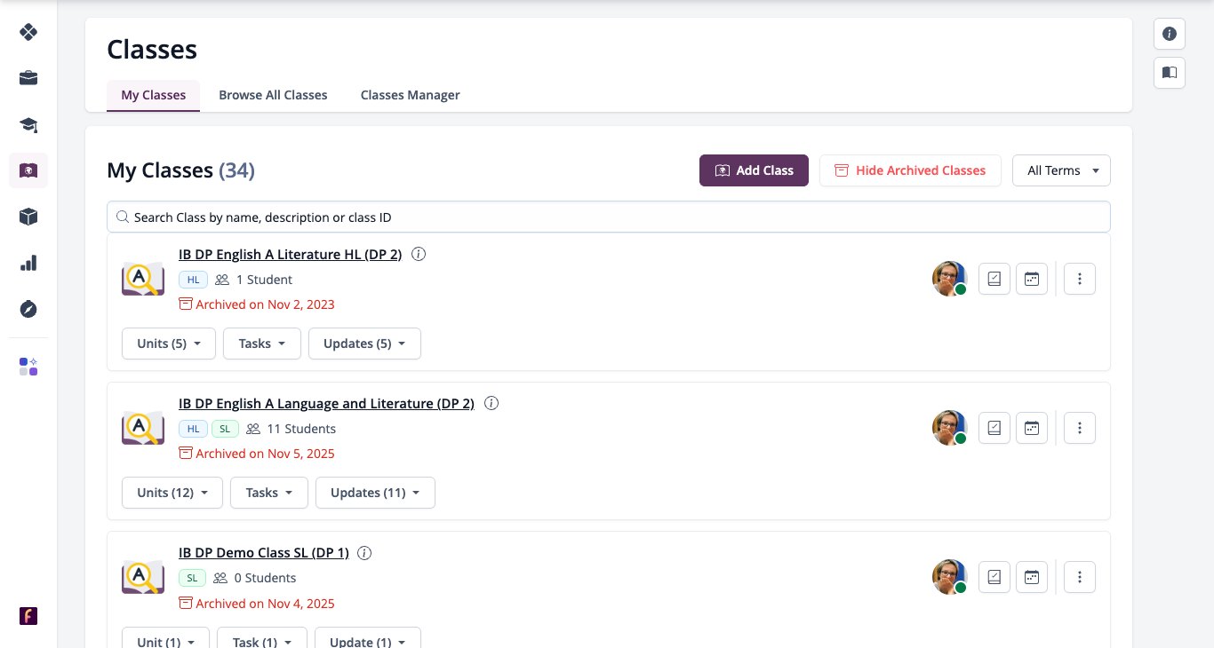
Task: Expand Tasks dropdown under English A Literature HL
Action: [x=262, y=344]
